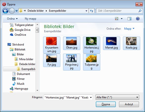Click the blue help icon
Viewport: 145px width, 112px height.
[x=138, y=18]
